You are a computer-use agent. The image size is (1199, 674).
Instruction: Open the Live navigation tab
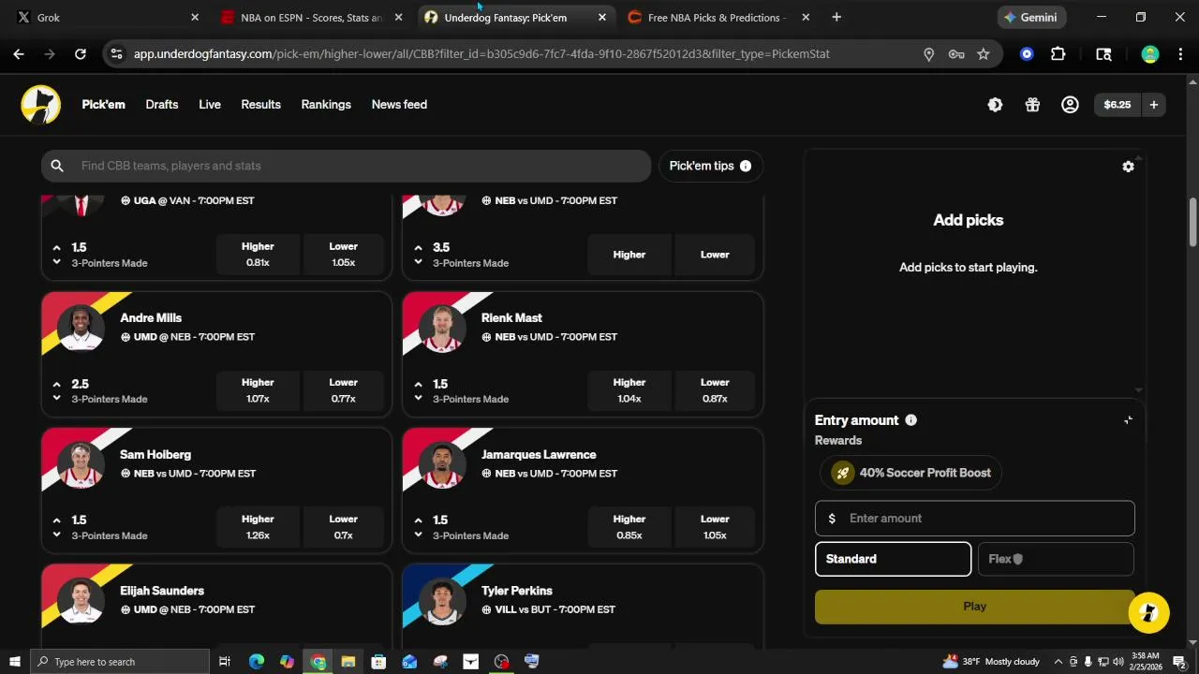point(210,105)
